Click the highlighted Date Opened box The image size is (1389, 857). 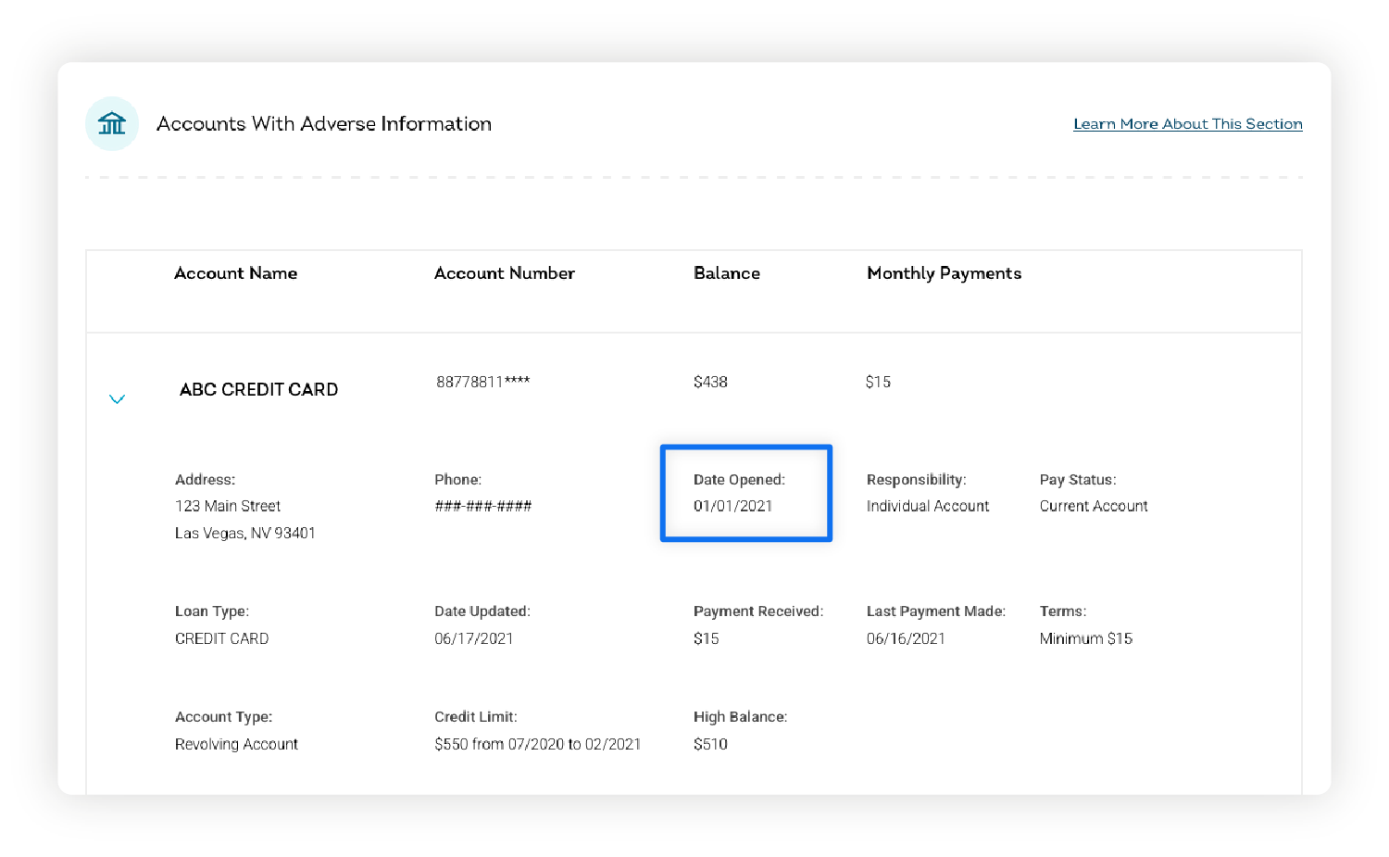click(745, 493)
